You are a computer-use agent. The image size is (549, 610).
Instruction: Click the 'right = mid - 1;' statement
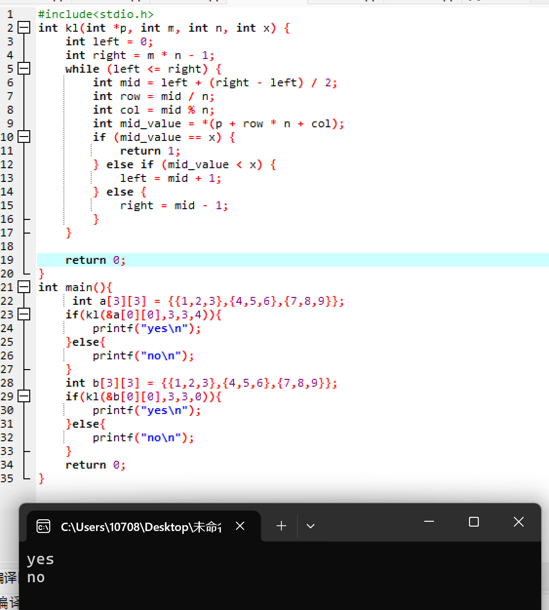point(174,205)
